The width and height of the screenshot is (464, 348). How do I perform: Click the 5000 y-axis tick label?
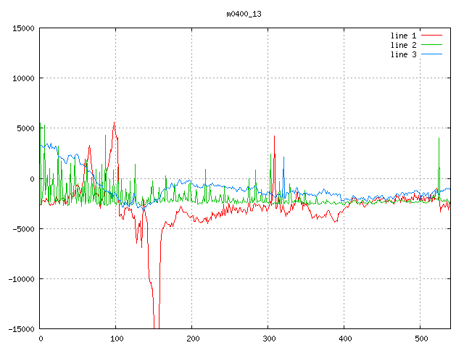(x=25, y=128)
